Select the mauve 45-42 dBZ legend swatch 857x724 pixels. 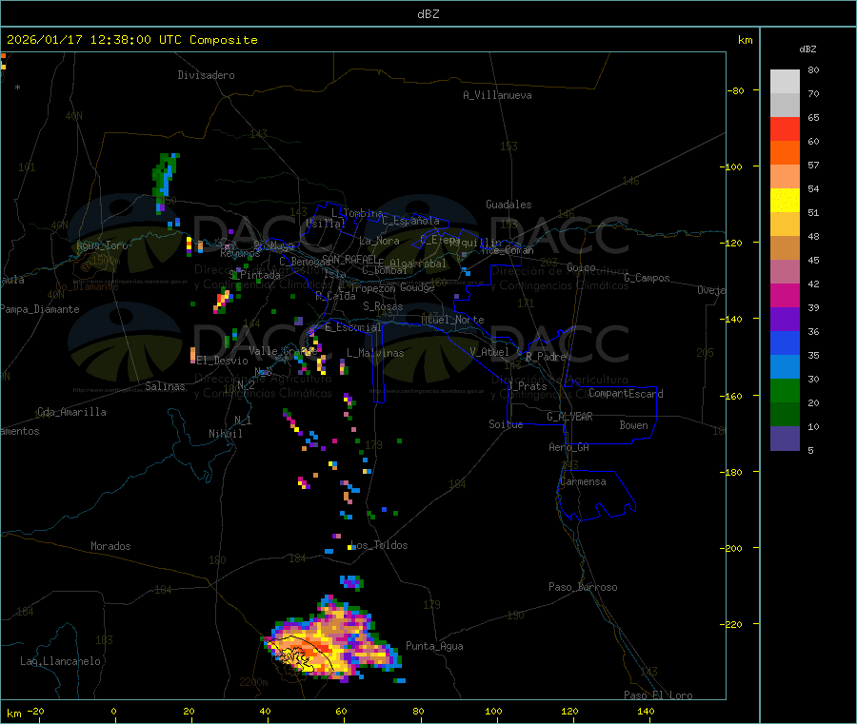(x=785, y=272)
